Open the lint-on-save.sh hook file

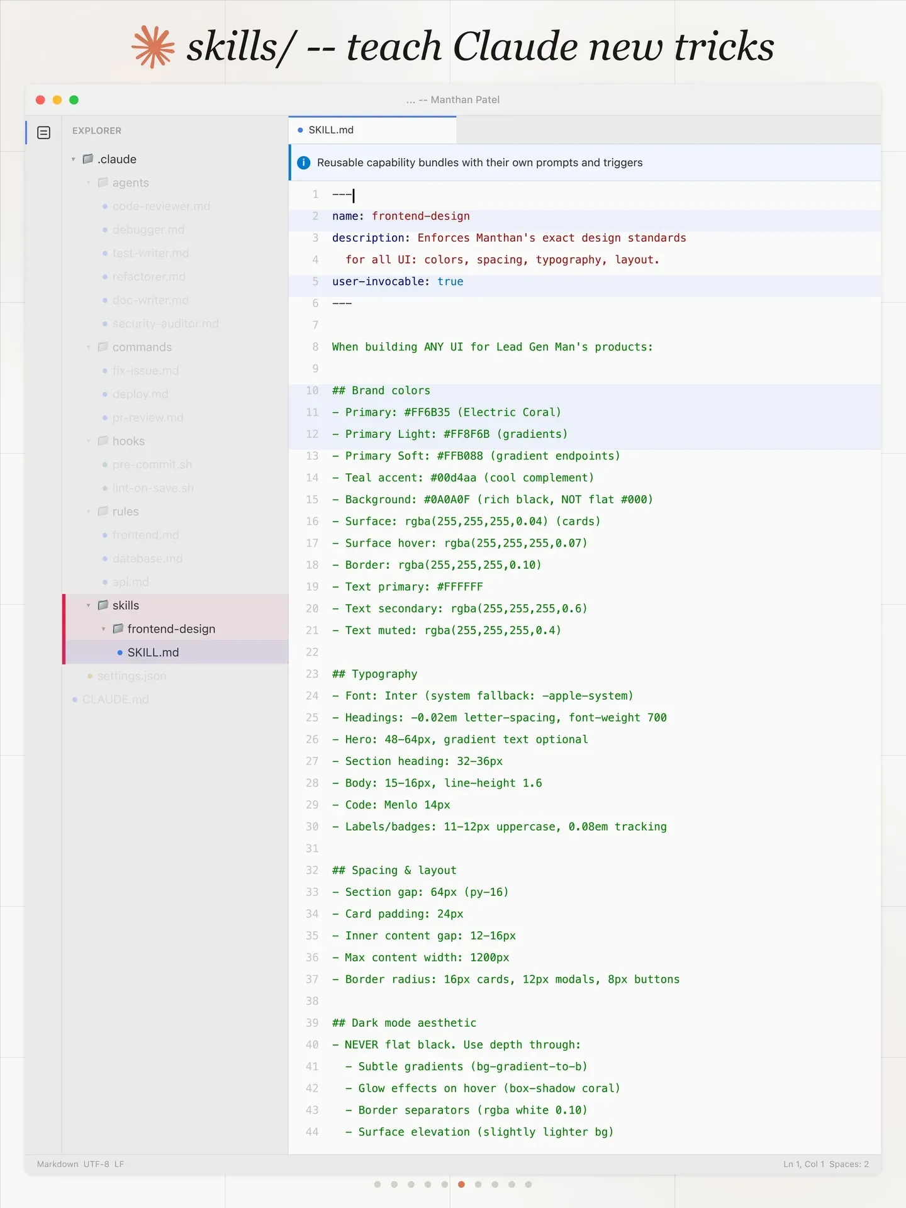pos(153,488)
